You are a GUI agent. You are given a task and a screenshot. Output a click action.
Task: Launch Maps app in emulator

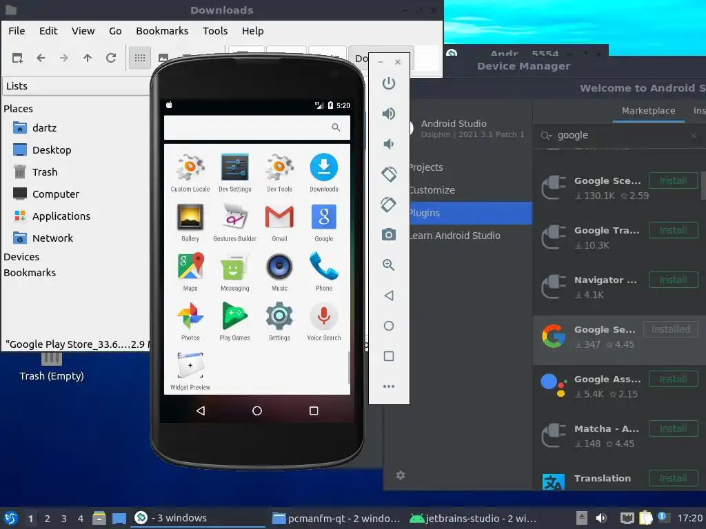tap(190, 272)
